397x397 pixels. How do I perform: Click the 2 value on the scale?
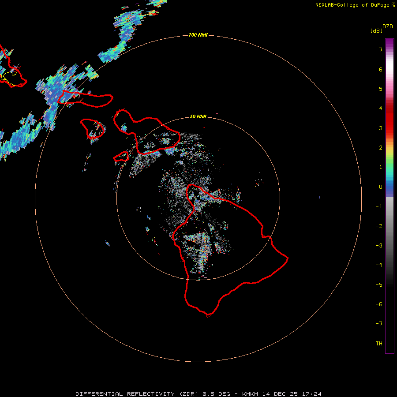pos(381,148)
